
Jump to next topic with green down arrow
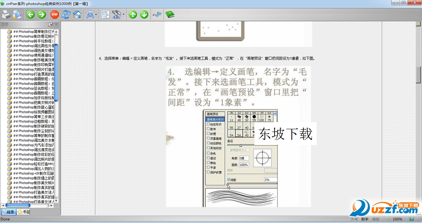(144, 15)
